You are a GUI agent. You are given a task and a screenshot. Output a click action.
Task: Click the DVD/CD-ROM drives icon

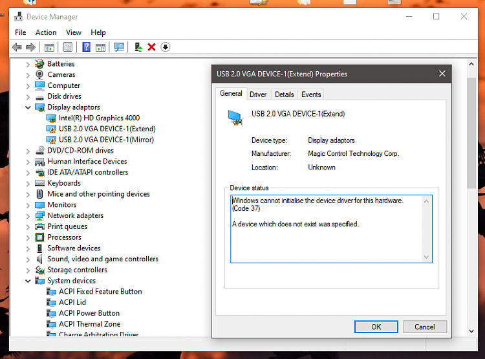click(39, 151)
